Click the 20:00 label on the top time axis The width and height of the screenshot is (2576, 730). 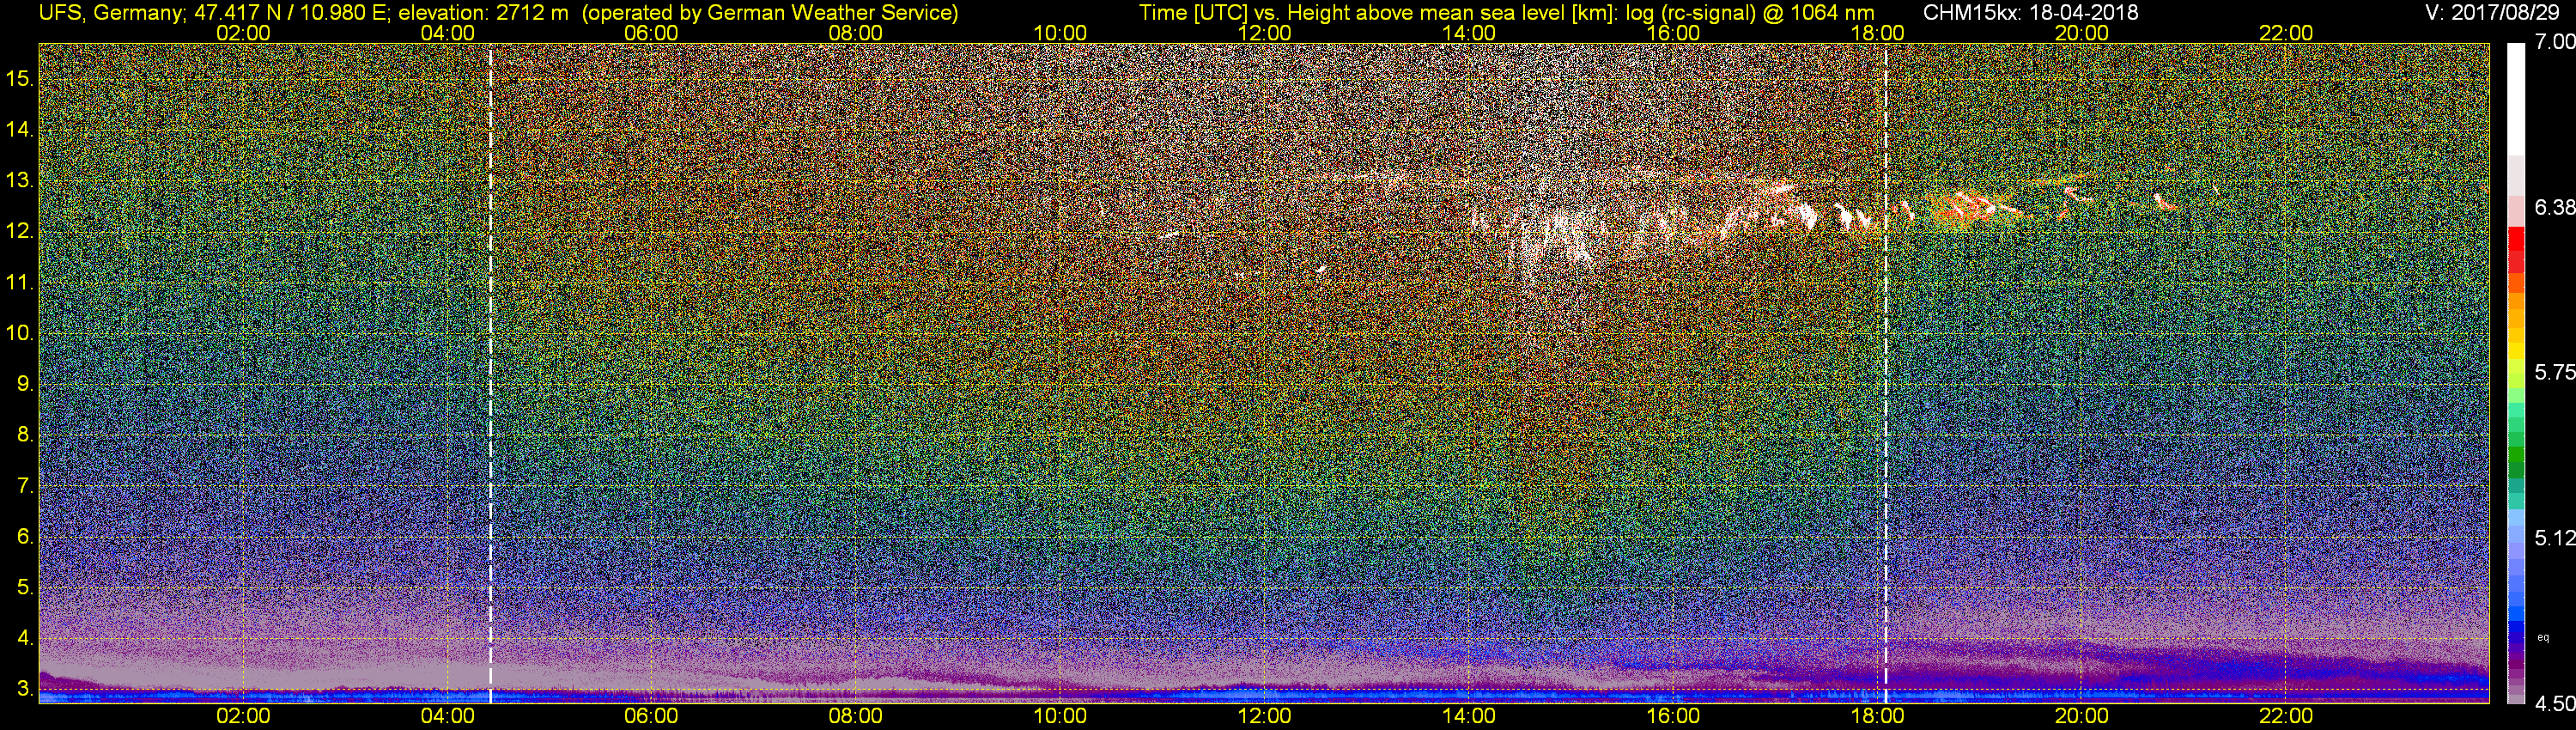pyautogui.click(x=2082, y=33)
